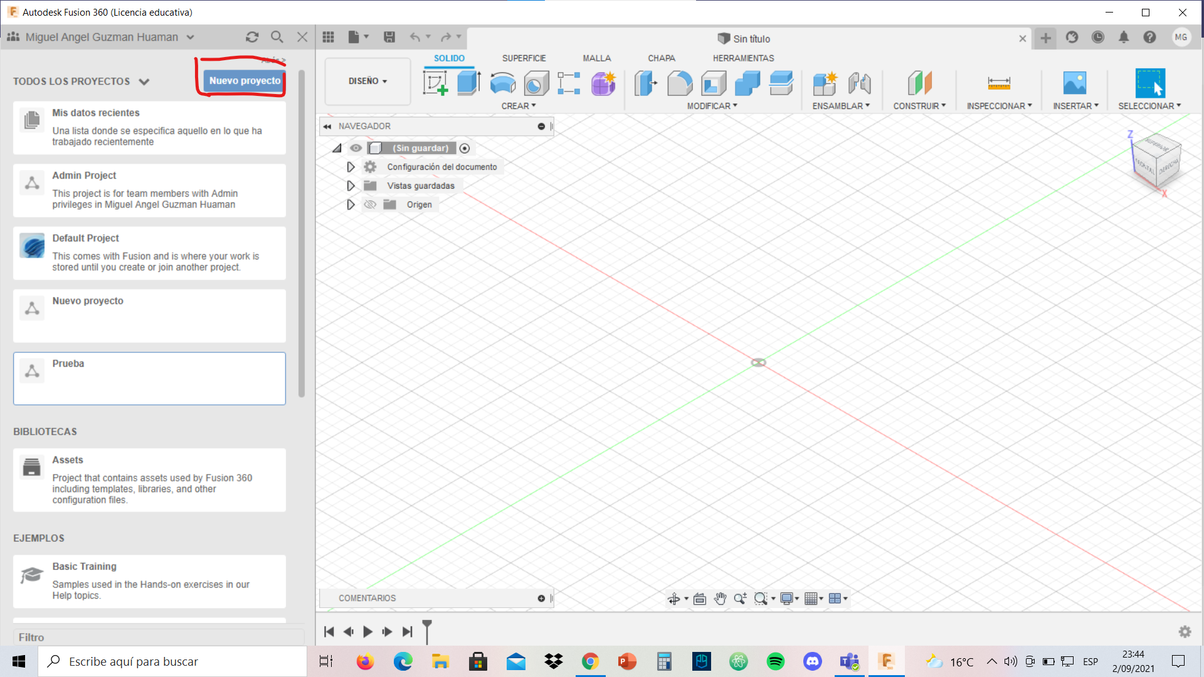
Task: Open the CONSTRUIR dropdown menu
Action: coord(919,106)
